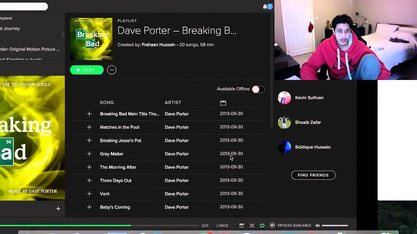Click Siddique Hussain's avatar
The image size is (417, 234).
[x=284, y=147]
